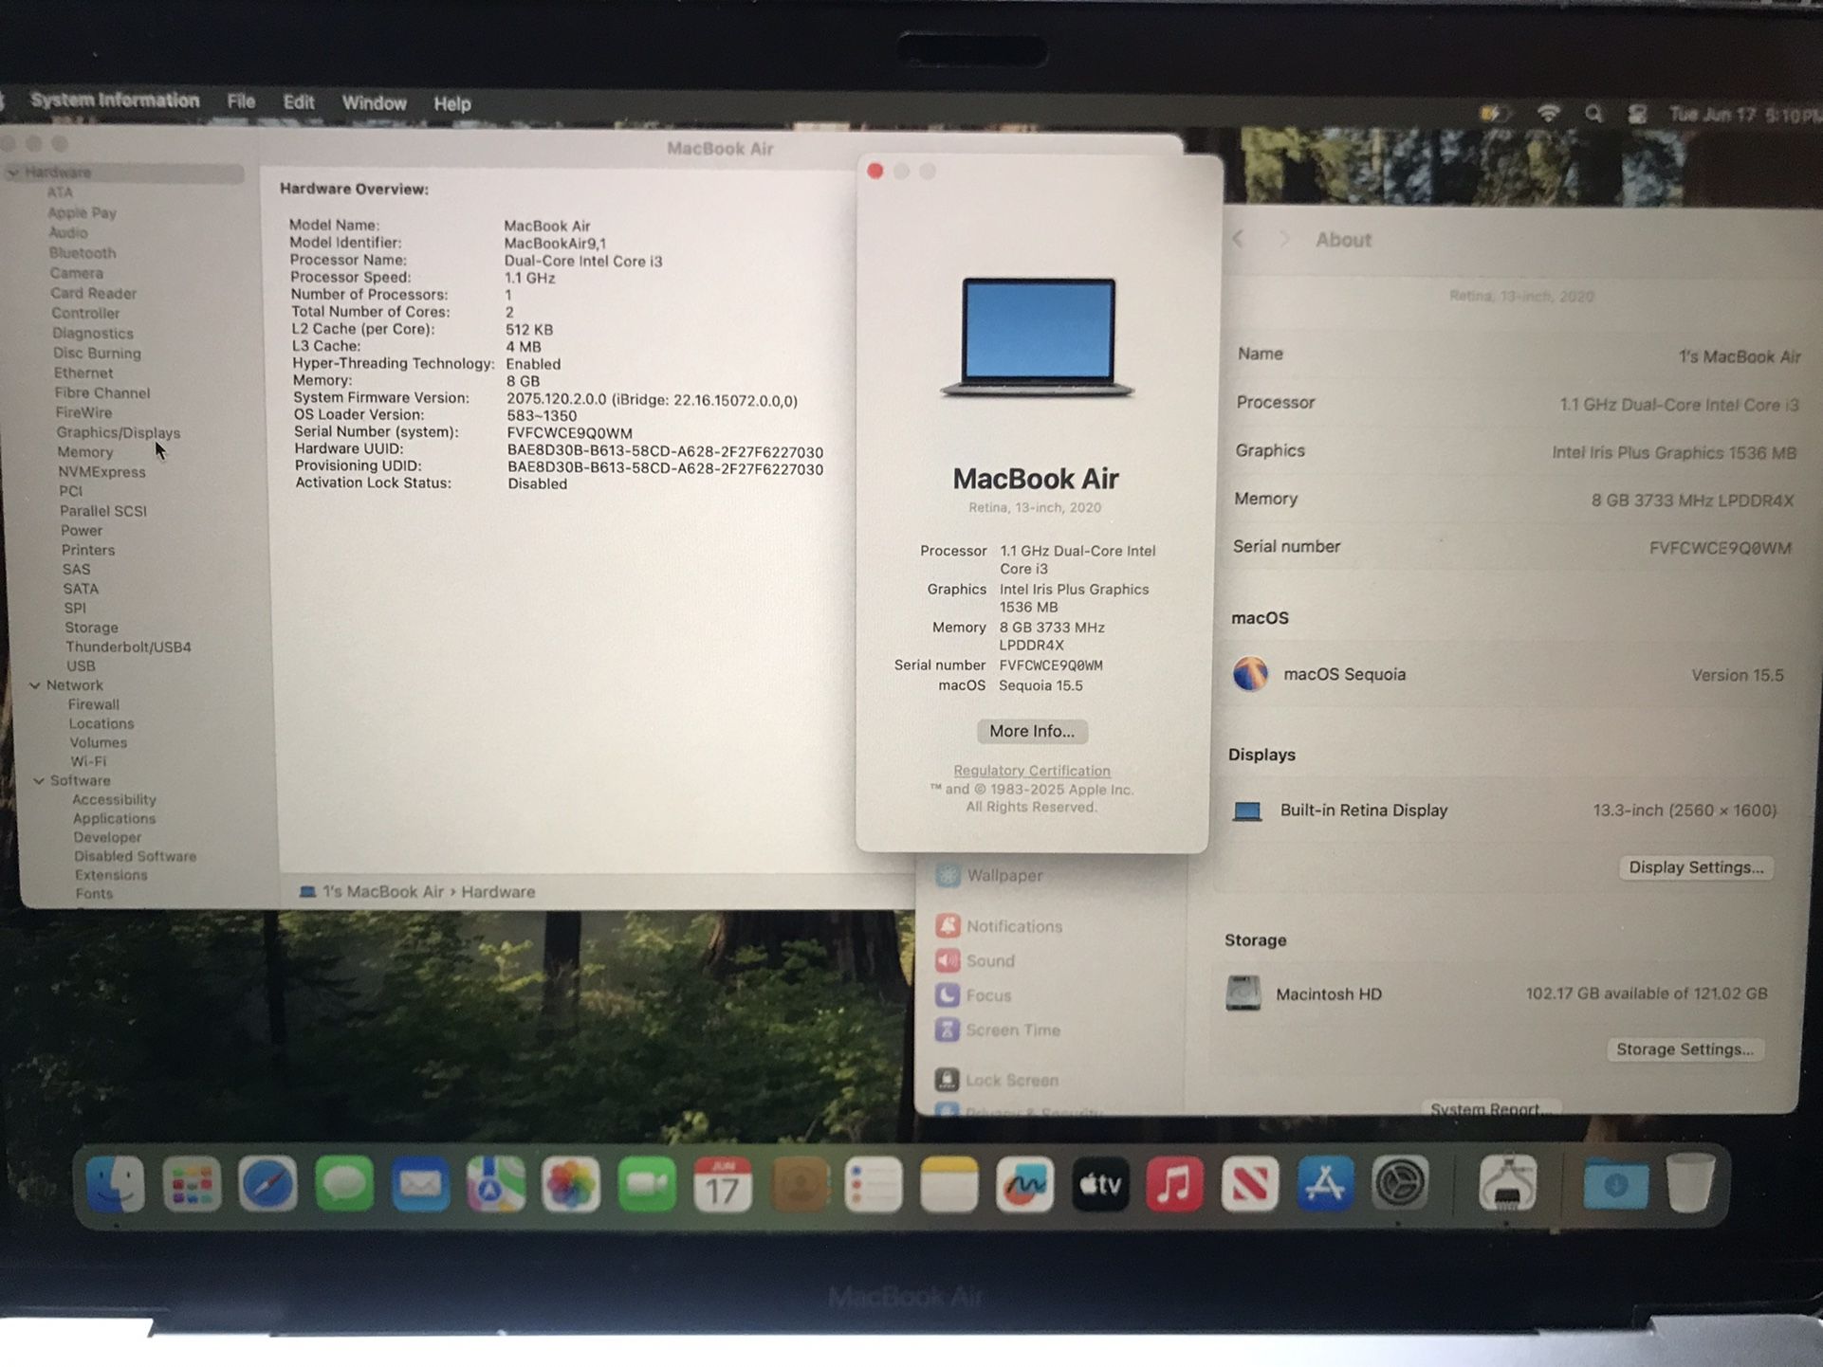Open the Edit menu

299,102
